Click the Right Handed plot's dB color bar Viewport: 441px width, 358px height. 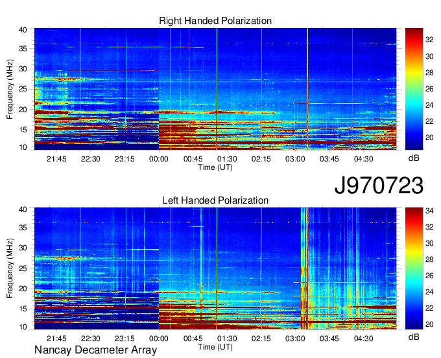414,89
